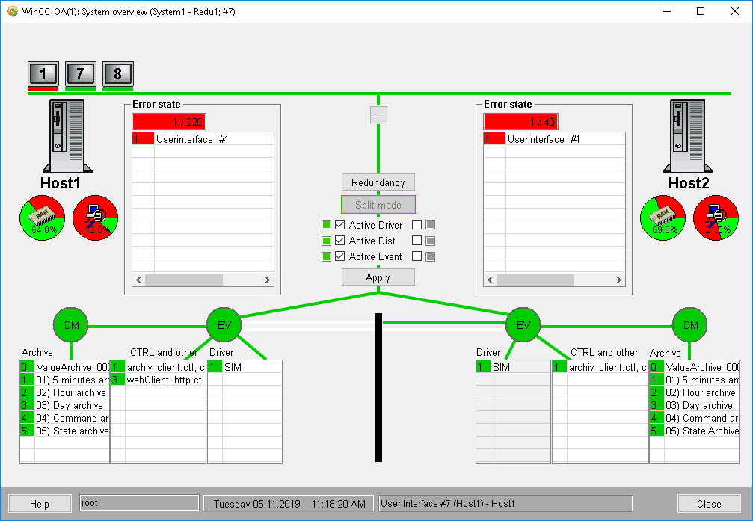Select the monitor icon numbered 7
753x521 pixels.
[x=80, y=73]
